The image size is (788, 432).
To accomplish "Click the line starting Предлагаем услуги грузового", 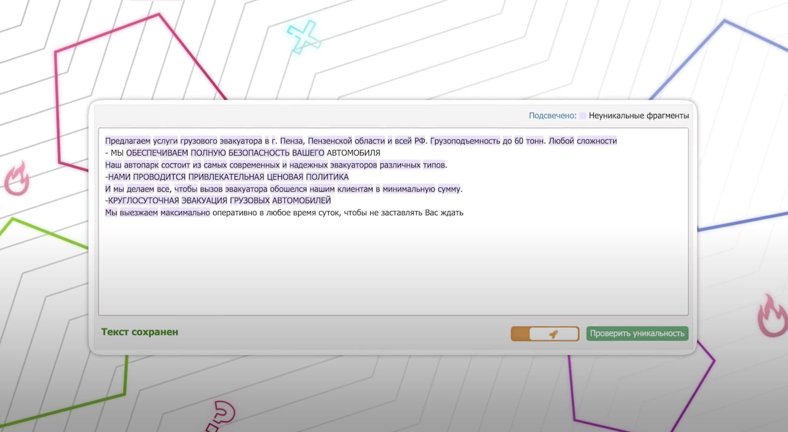I will pyautogui.click(x=361, y=141).
